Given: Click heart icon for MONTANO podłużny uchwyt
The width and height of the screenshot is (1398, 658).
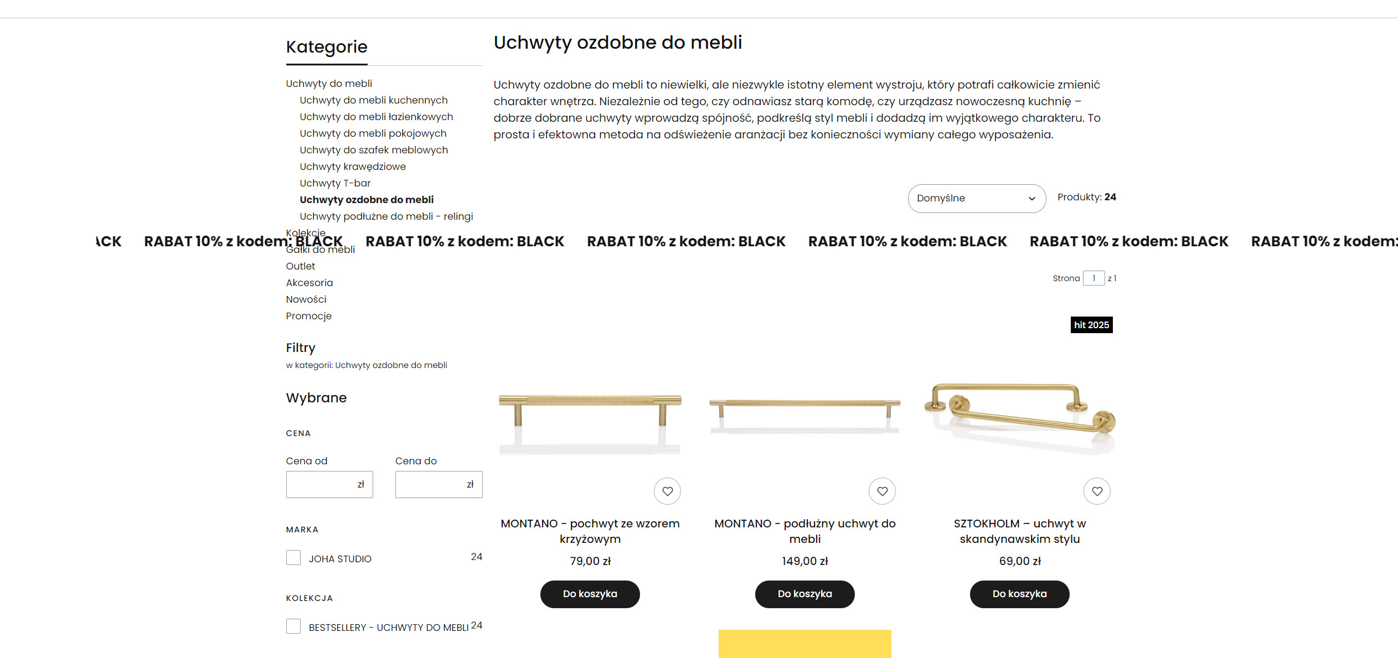Looking at the screenshot, I should 882,491.
